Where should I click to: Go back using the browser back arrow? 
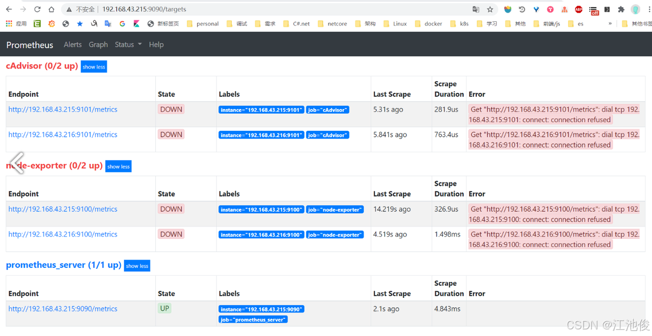coord(9,9)
